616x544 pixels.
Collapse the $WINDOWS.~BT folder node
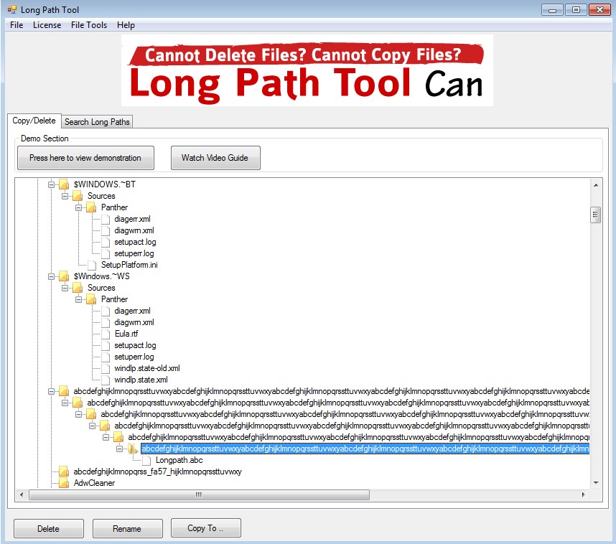51,184
